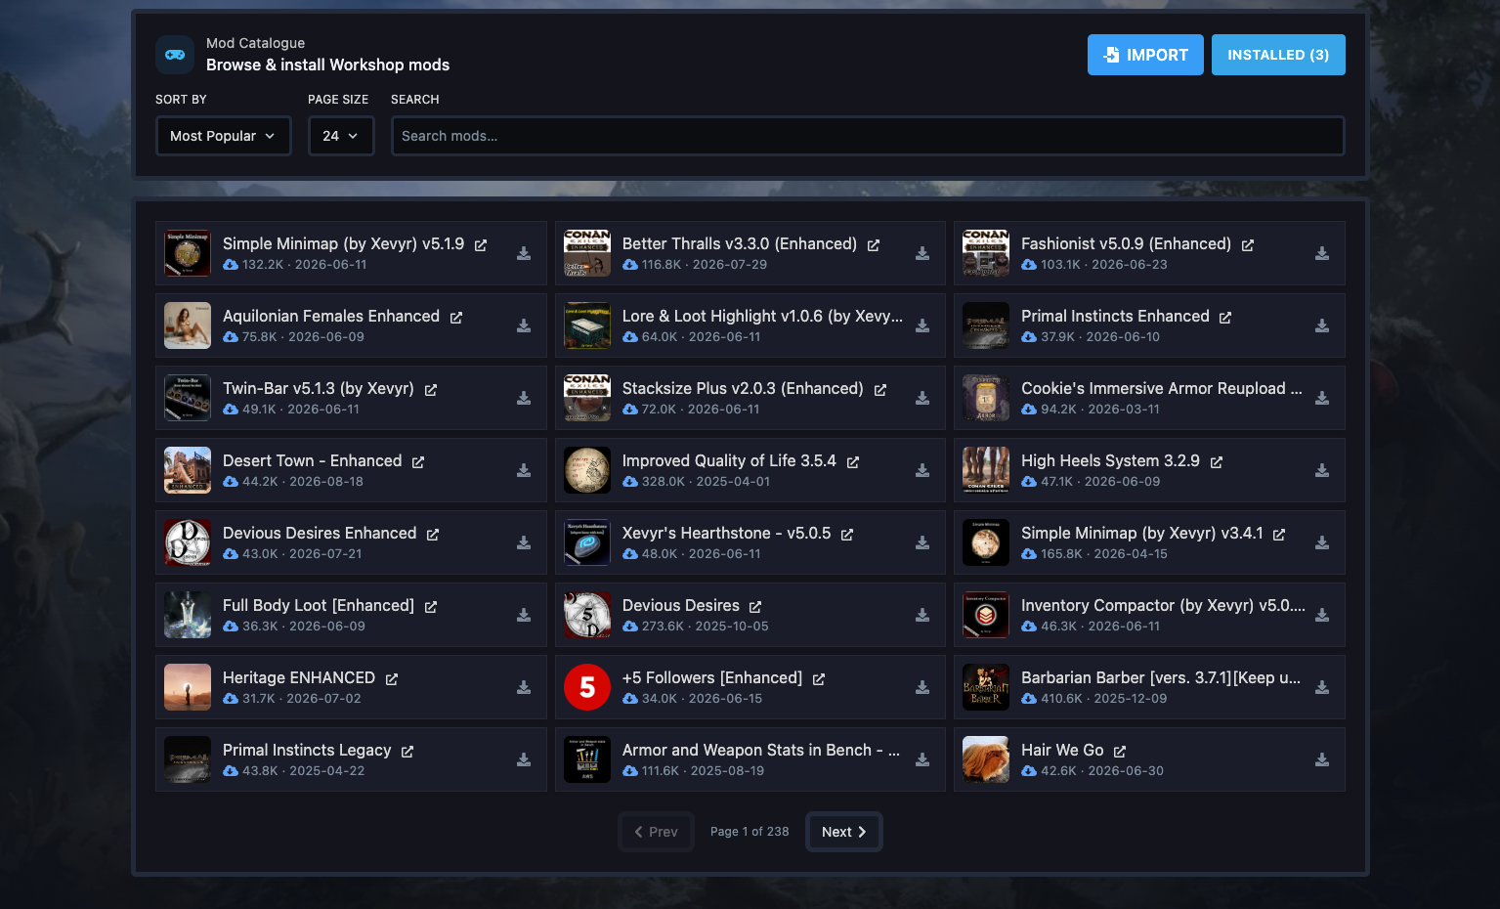Download the Twin-Bar v5.1.3 mod

pos(524,398)
